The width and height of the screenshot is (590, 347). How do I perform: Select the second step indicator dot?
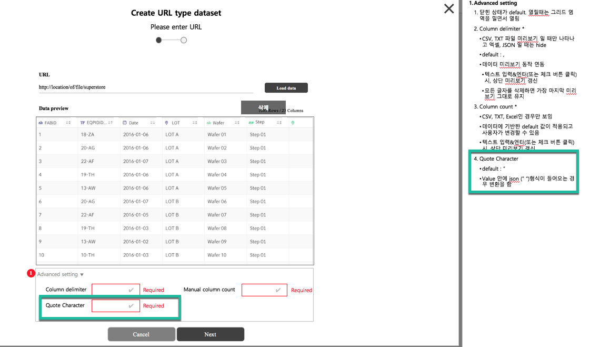click(184, 39)
